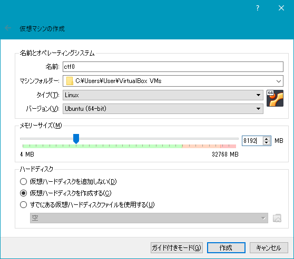Open the disabled 空 disk file dropdown
294x259 pixels.
[x=149, y=218]
